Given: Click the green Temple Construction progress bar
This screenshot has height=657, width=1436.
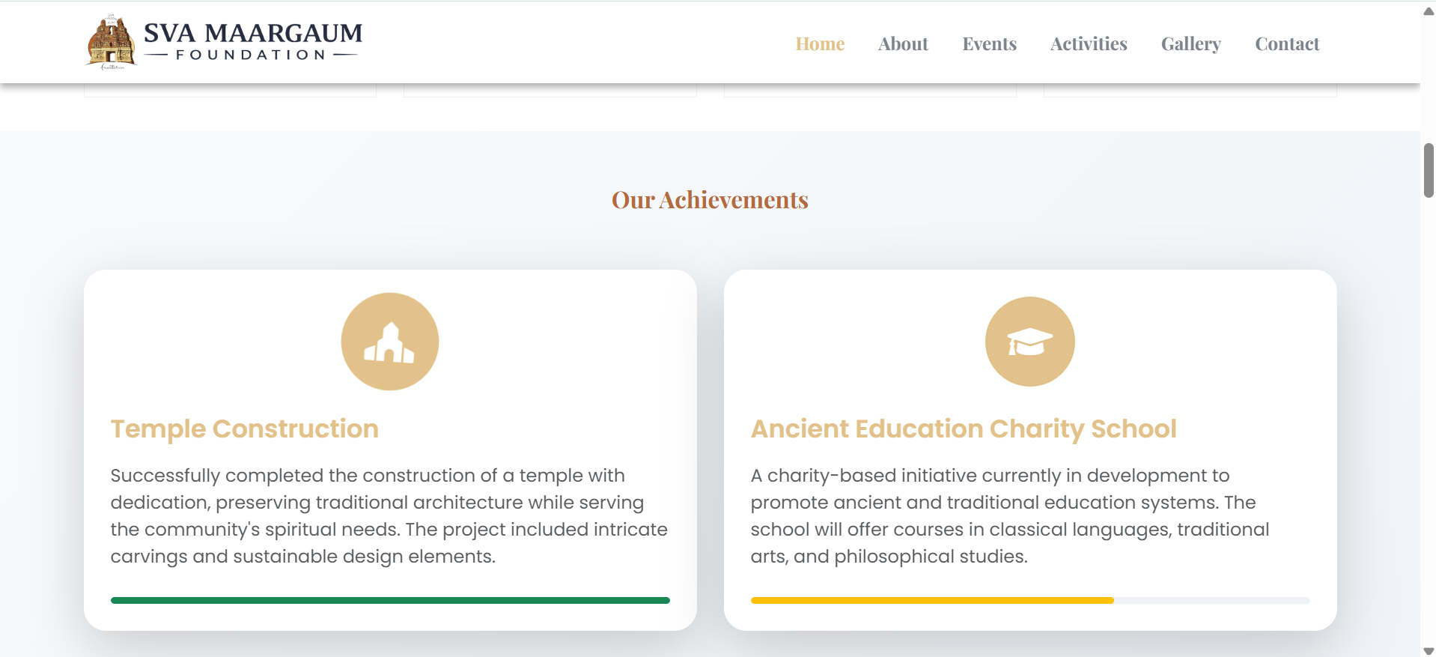Looking at the screenshot, I should point(390,600).
